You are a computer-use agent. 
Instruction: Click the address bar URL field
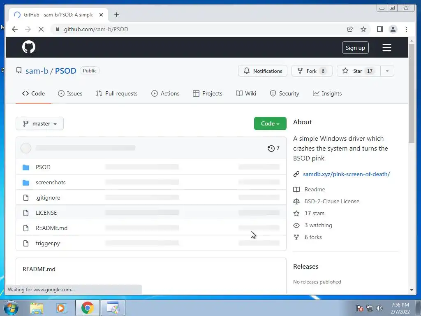coord(199,29)
